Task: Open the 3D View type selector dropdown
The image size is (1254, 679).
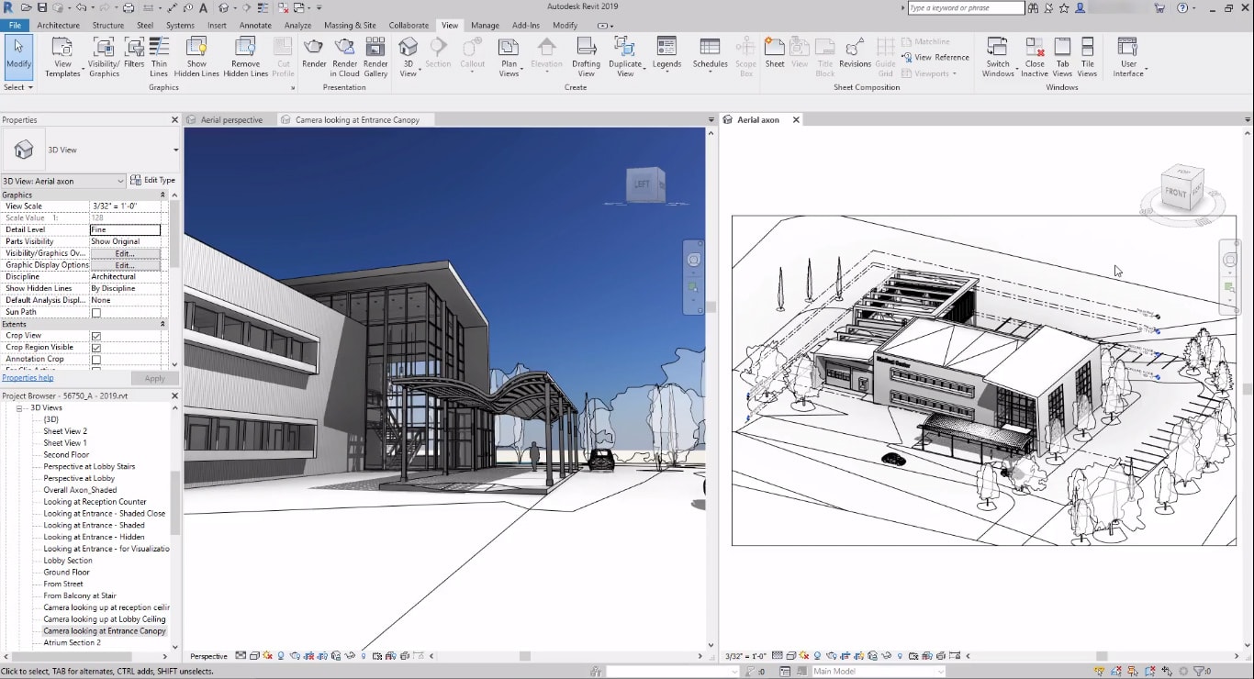Action: tap(119, 181)
